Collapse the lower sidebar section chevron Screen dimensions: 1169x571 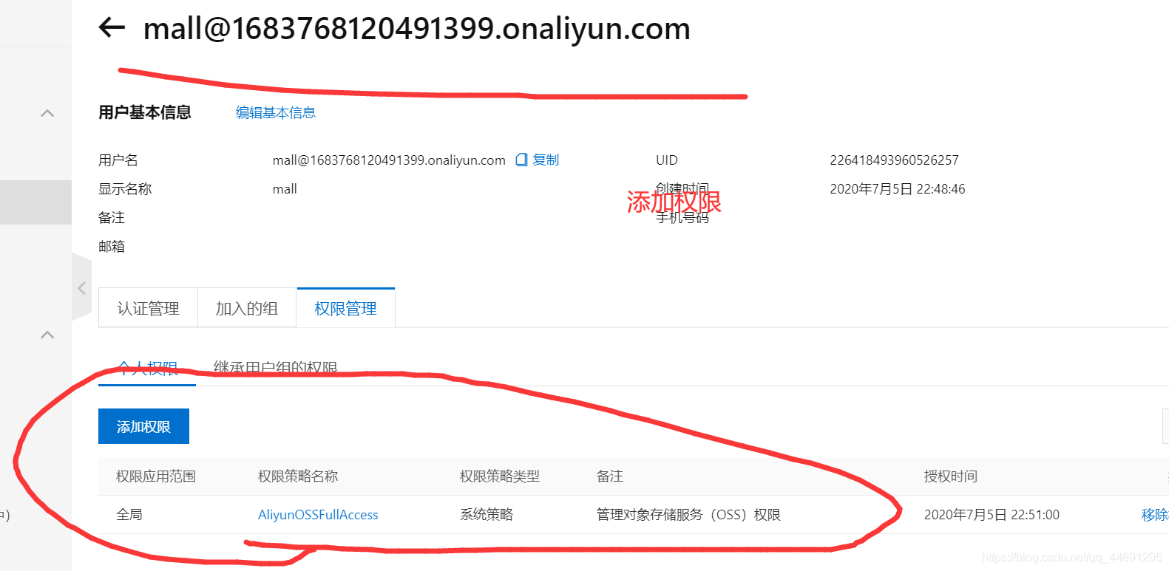pos(47,335)
